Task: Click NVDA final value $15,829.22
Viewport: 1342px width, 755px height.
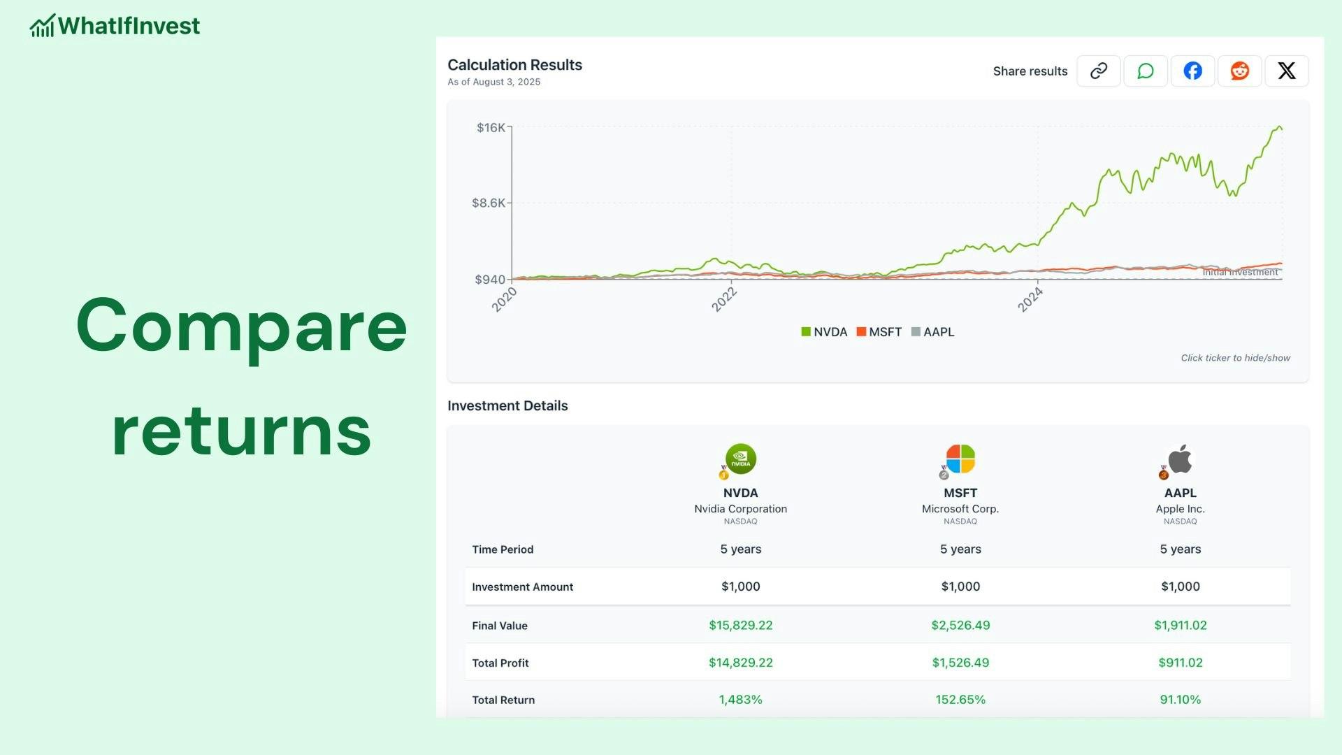Action: click(741, 625)
